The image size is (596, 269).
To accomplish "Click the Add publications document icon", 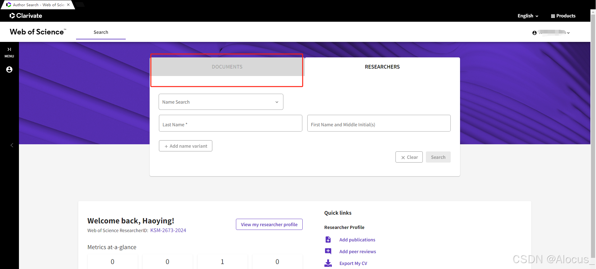I will point(328,240).
